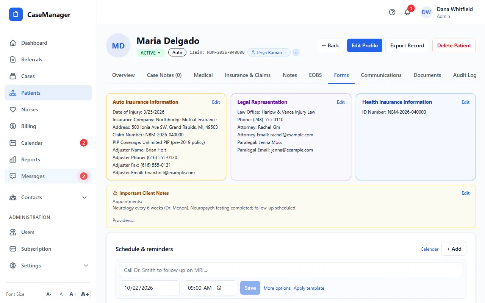
Task: Click the CaseManager clipboard logo icon
Action: [x=16, y=15]
